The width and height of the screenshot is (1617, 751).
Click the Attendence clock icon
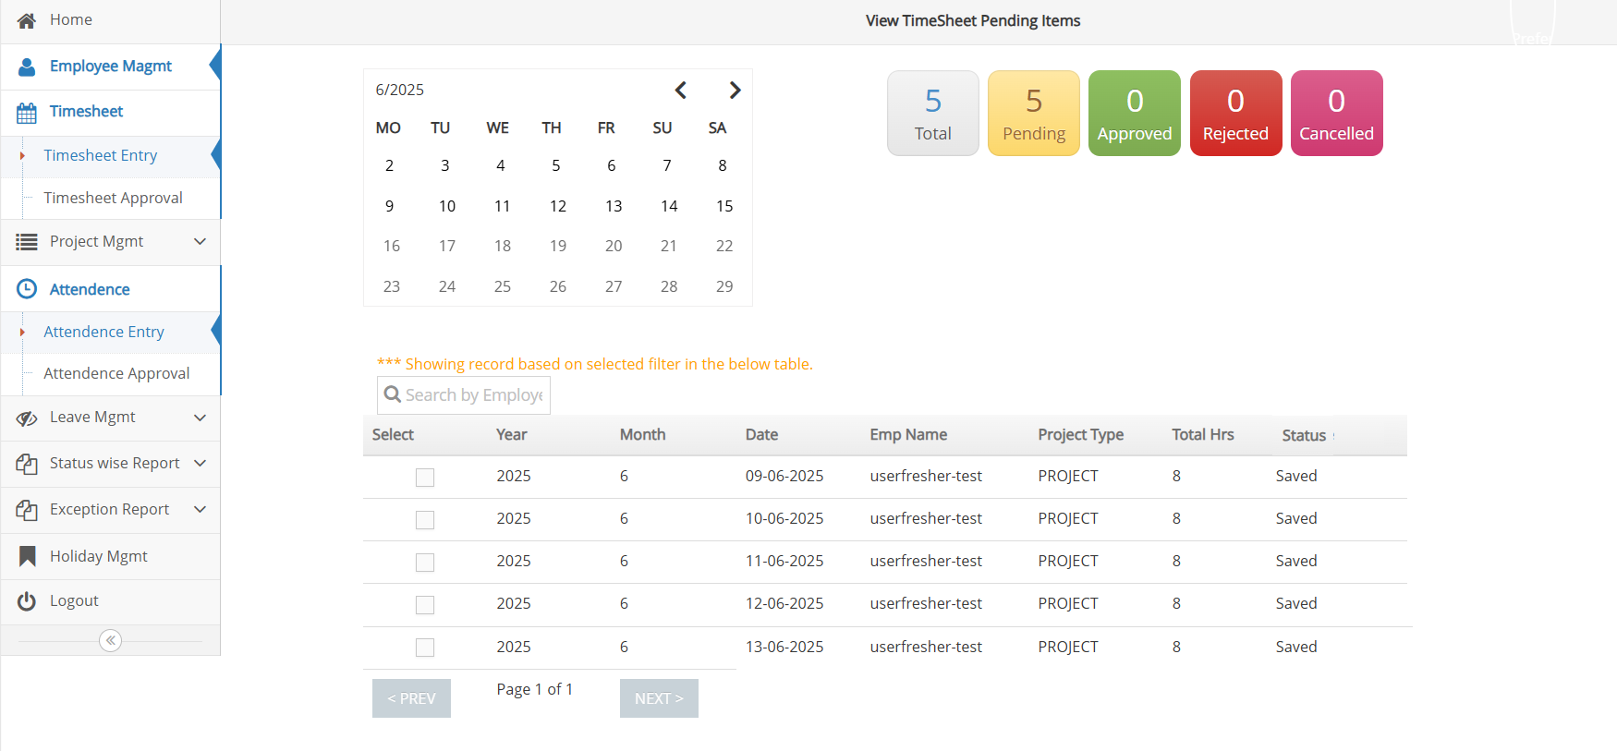(27, 289)
